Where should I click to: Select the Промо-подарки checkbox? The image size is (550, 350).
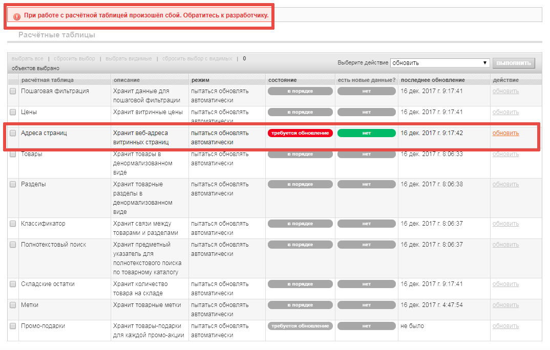[x=13, y=326]
